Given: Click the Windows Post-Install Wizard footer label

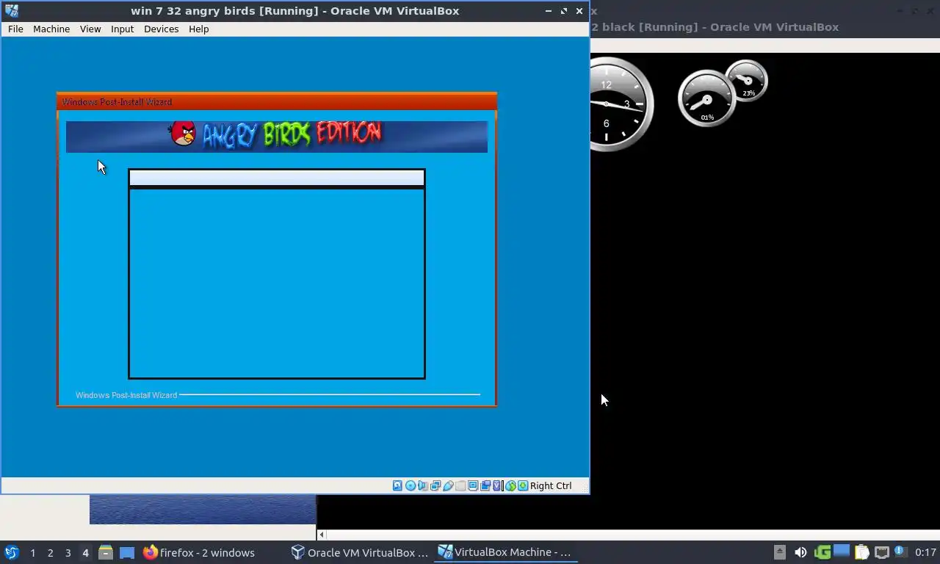Looking at the screenshot, I should [126, 395].
